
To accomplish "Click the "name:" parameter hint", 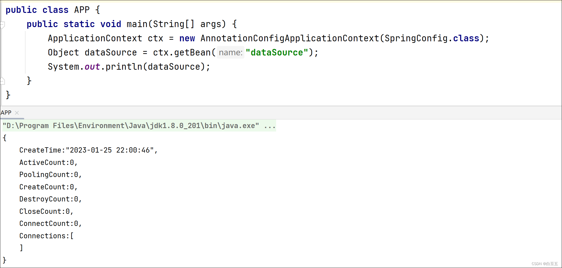I will pos(231,53).
